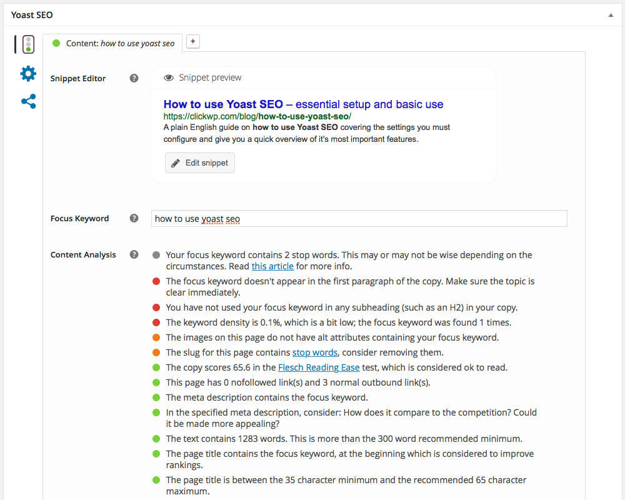Click the eye icon beside Snippet preview
The width and height of the screenshot is (625, 500).
[x=168, y=78]
